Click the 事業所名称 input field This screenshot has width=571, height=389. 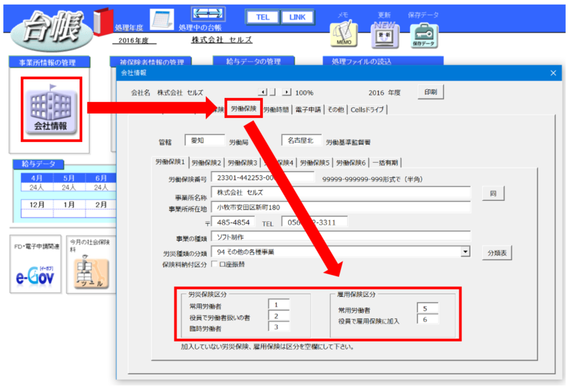340,192
